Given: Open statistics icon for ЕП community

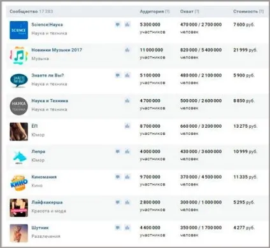Looking at the screenshot, I should [127, 126].
